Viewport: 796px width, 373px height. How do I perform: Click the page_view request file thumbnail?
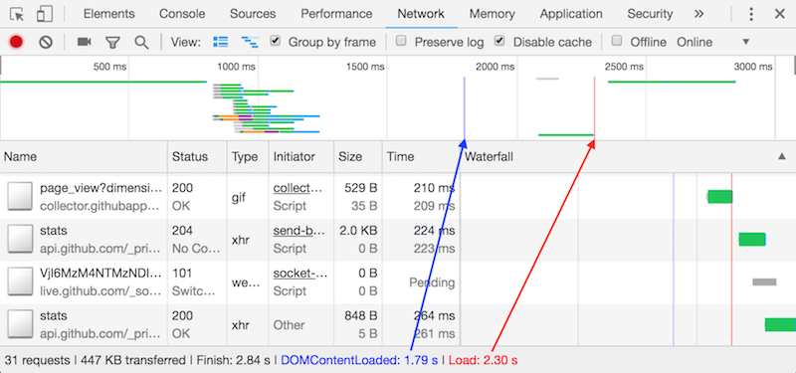20,197
